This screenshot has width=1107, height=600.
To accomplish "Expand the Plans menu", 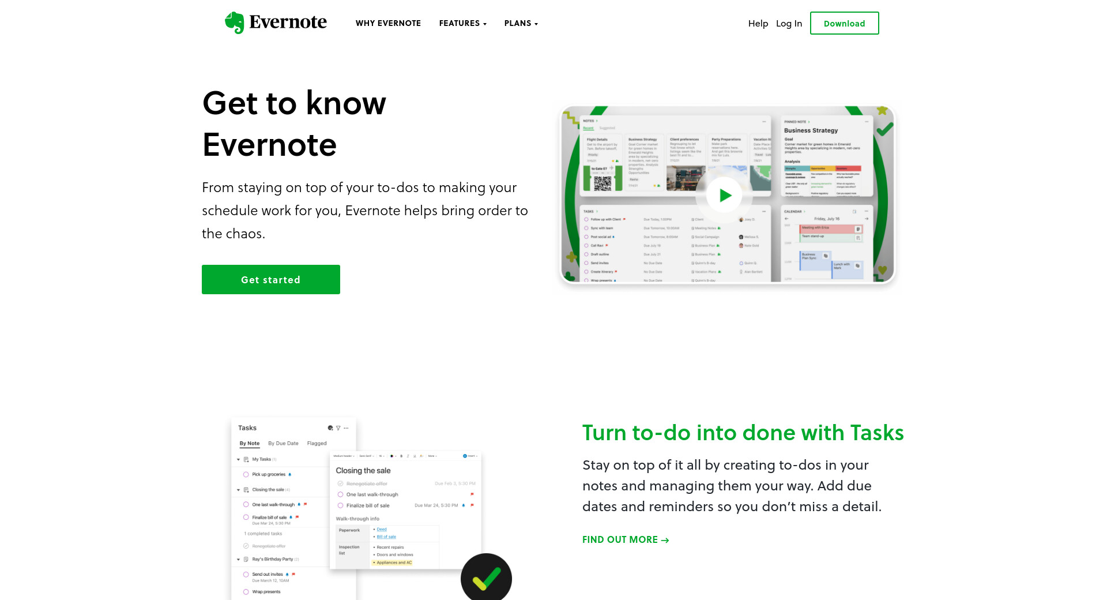I will (521, 23).
